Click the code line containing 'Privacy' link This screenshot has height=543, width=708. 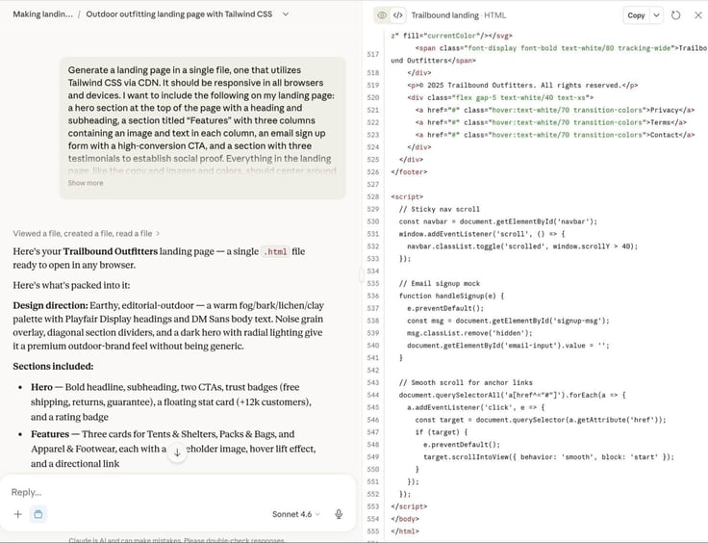[x=555, y=110]
